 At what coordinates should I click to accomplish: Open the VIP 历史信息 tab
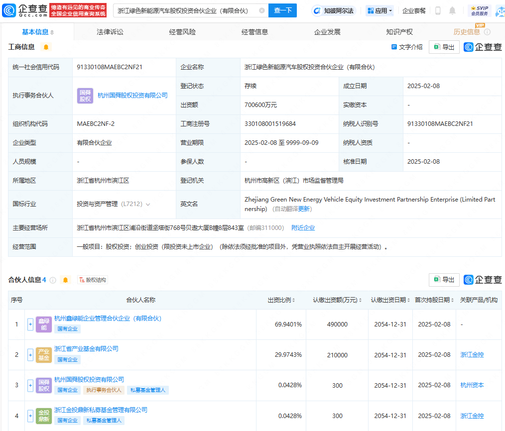pos(467,32)
